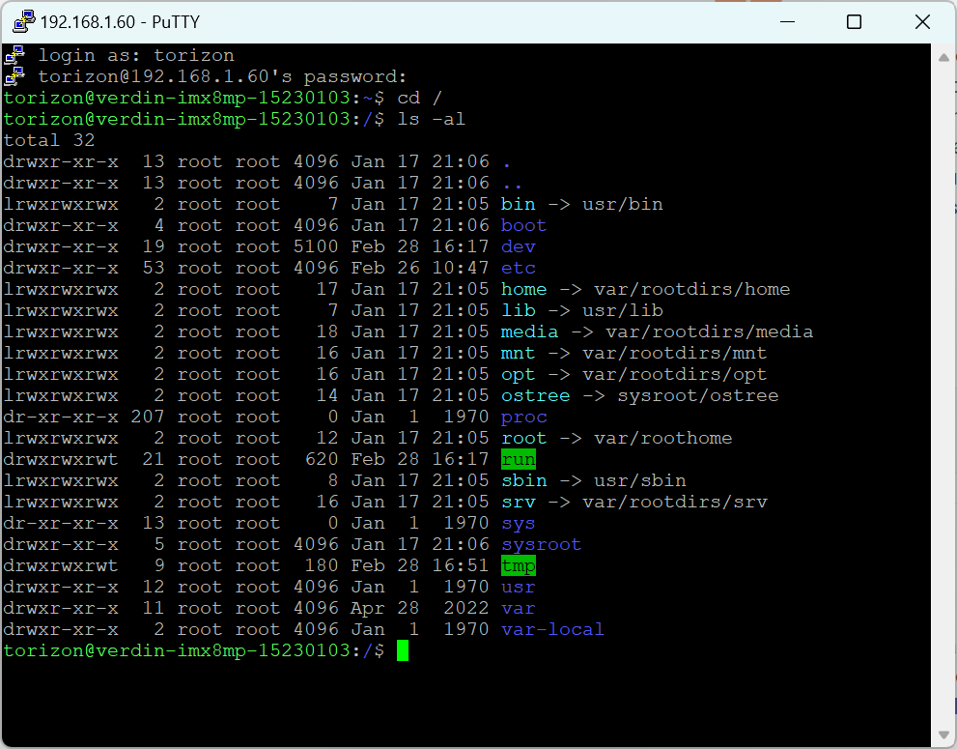Image resolution: width=957 pixels, height=749 pixels.
Task: Click the size value "620" in the run row
Action: [x=322, y=459]
